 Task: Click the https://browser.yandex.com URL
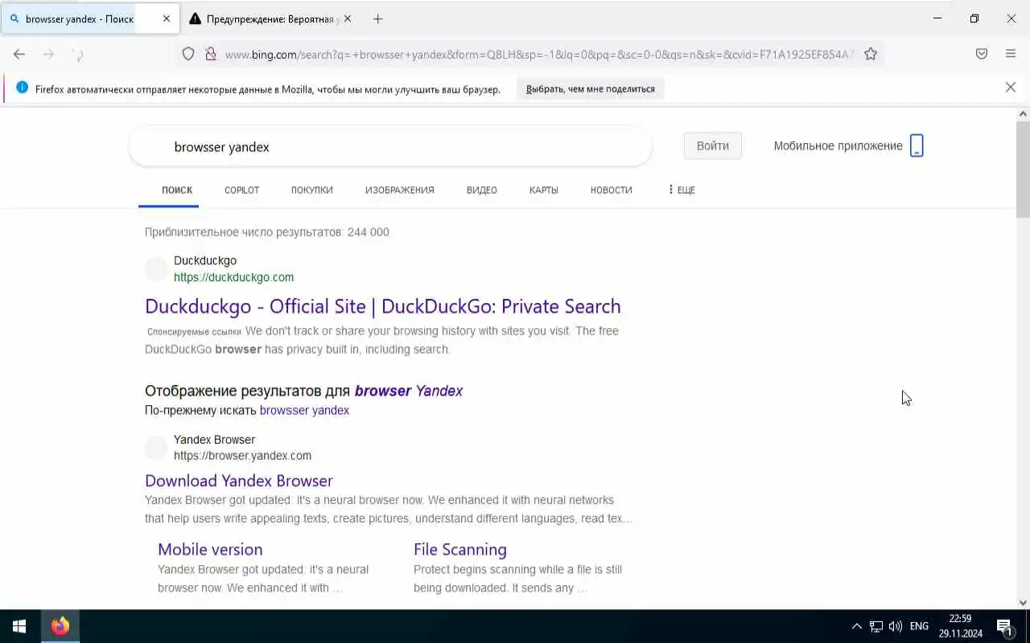click(243, 456)
